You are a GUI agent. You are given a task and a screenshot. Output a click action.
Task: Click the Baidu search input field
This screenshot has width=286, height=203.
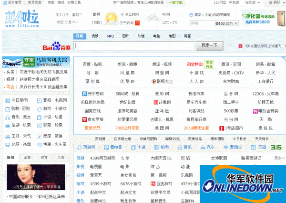pos(134,46)
